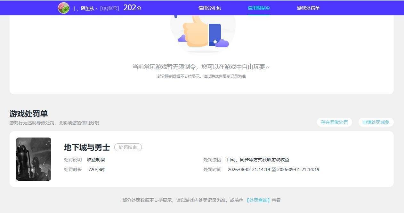Click the 存在异常处罚 button
The height and width of the screenshot is (213, 404).
point(335,122)
